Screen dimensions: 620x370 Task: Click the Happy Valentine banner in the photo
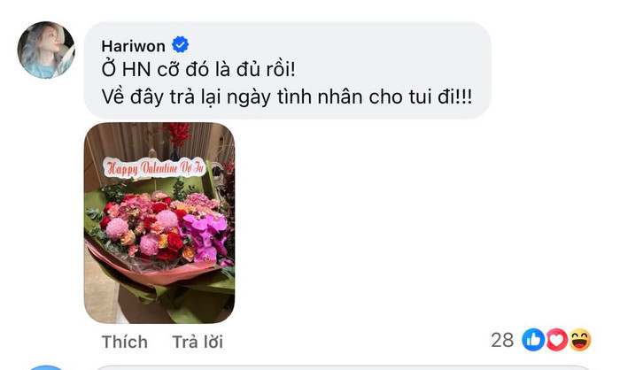coord(155,168)
